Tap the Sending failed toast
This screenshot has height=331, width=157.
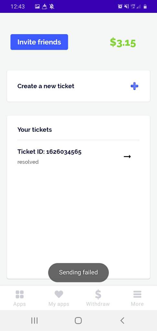pos(78,272)
